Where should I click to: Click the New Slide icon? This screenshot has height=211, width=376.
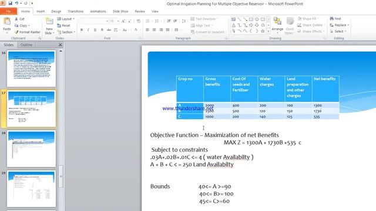click(x=49, y=22)
